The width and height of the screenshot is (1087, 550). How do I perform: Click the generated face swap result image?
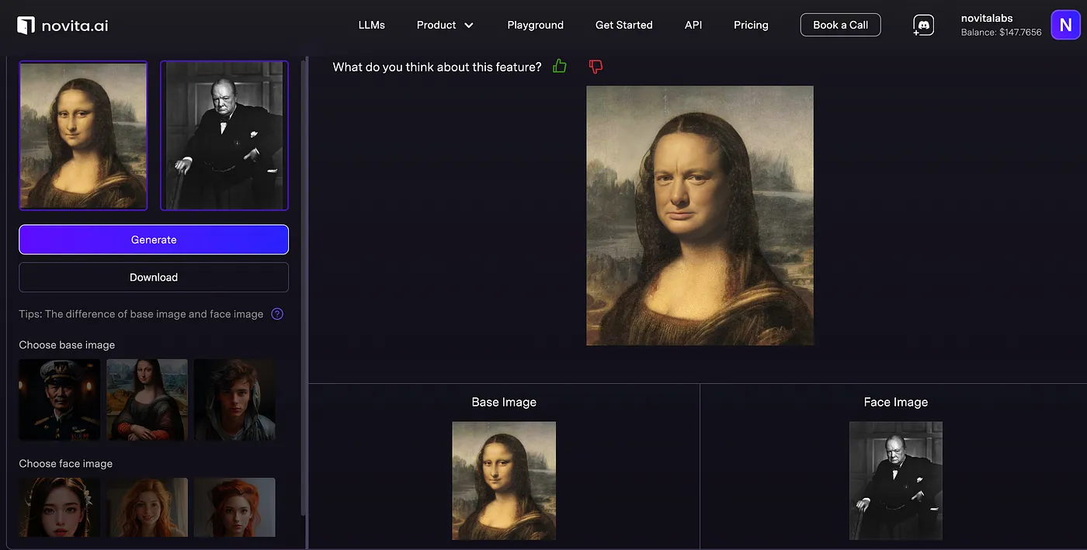point(700,216)
